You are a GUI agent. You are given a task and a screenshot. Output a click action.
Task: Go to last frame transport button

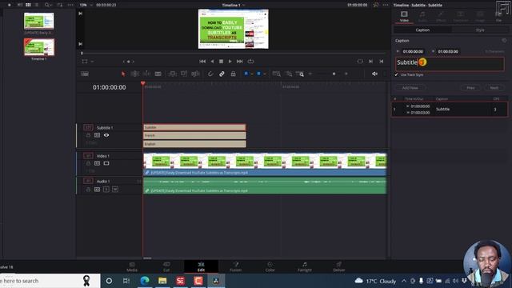[x=240, y=62]
